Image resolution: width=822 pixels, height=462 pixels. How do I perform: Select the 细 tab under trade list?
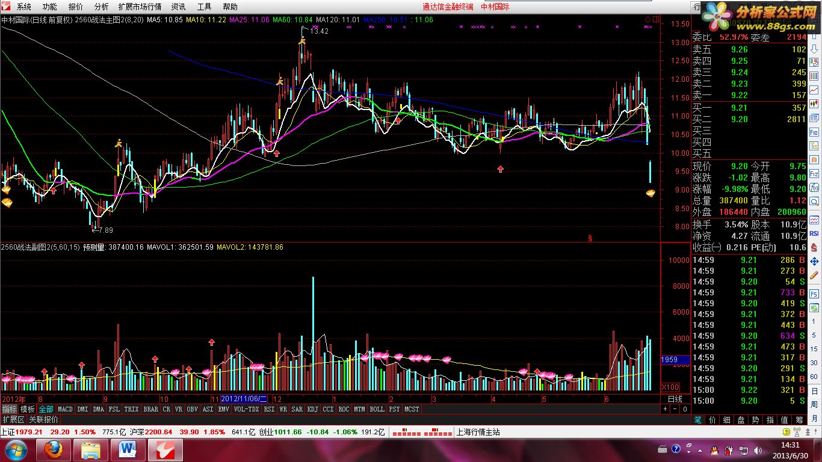[x=726, y=420]
